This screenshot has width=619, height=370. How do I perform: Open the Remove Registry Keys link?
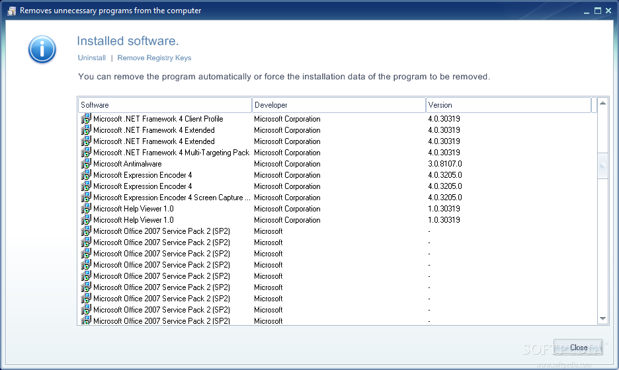154,57
